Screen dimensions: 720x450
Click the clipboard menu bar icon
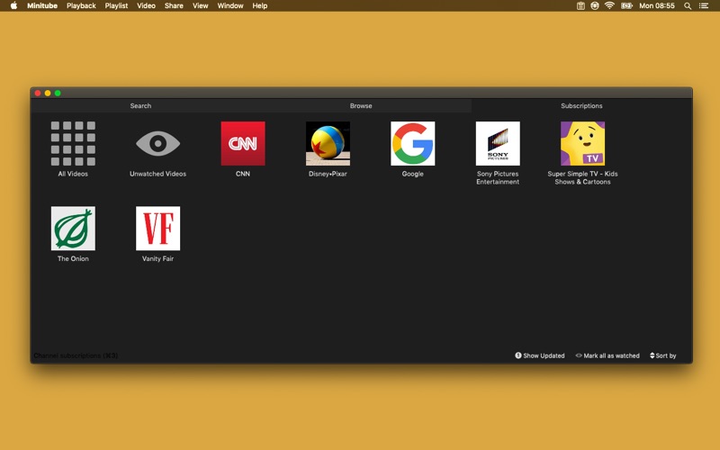(580, 5)
